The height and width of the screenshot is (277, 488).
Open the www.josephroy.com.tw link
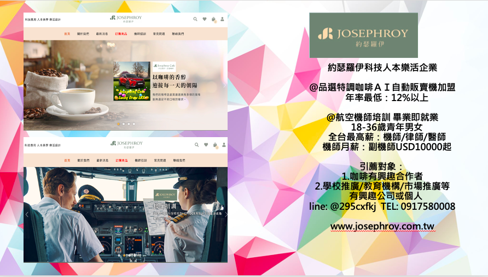(382, 226)
